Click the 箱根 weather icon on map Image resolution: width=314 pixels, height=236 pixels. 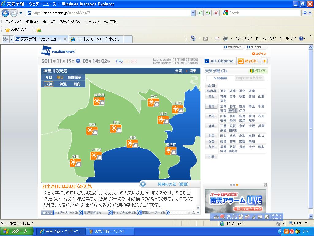pyautogui.click(x=75, y=163)
